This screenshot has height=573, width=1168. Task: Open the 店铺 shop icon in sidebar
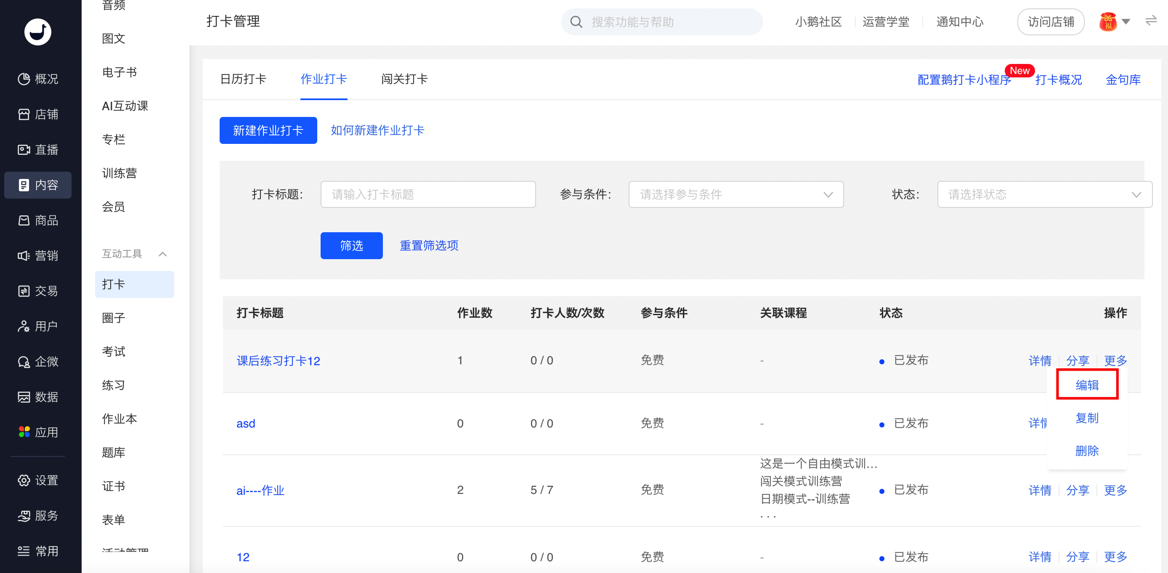point(24,114)
